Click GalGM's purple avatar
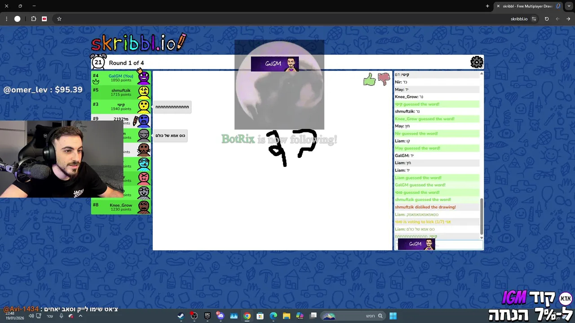The width and height of the screenshot is (575, 323). tap(144, 78)
